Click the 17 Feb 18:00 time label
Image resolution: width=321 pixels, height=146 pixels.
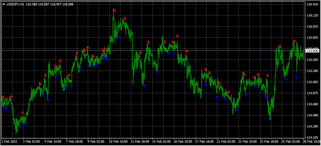(205, 142)
